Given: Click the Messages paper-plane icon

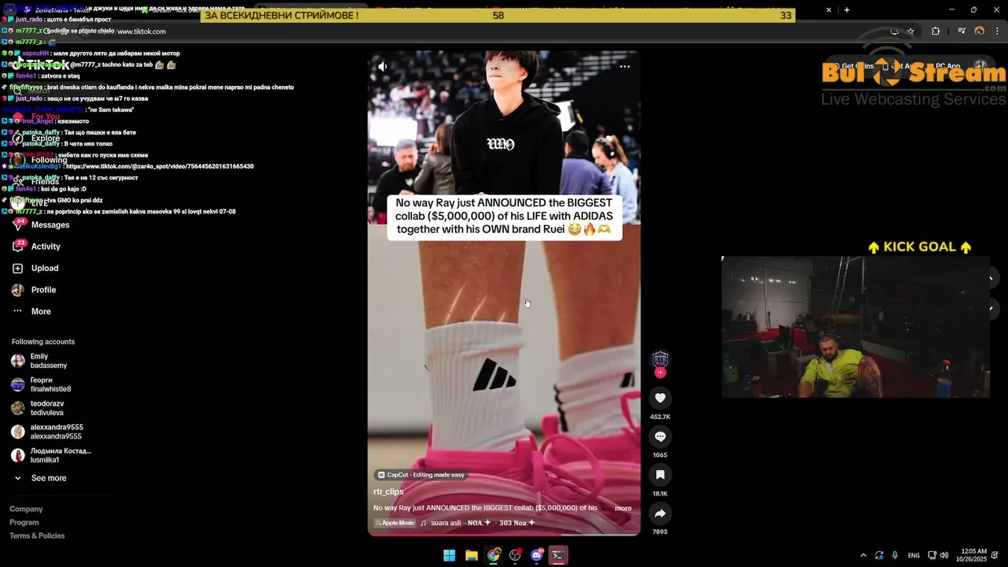Looking at the screenshot, I should (x=17, y=225).
